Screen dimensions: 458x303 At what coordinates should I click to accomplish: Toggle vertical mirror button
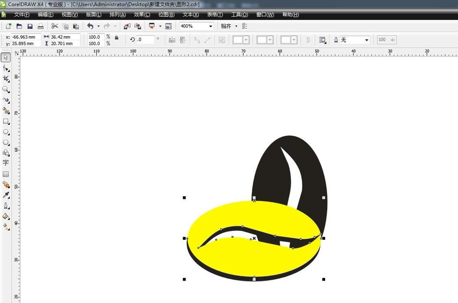pos(183,40)
